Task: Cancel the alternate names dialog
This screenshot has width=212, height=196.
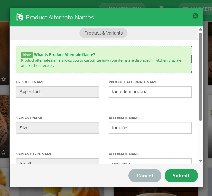Action: click(x=145, y=176)
